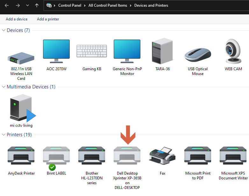Go up one level with Up arrow

37,5
